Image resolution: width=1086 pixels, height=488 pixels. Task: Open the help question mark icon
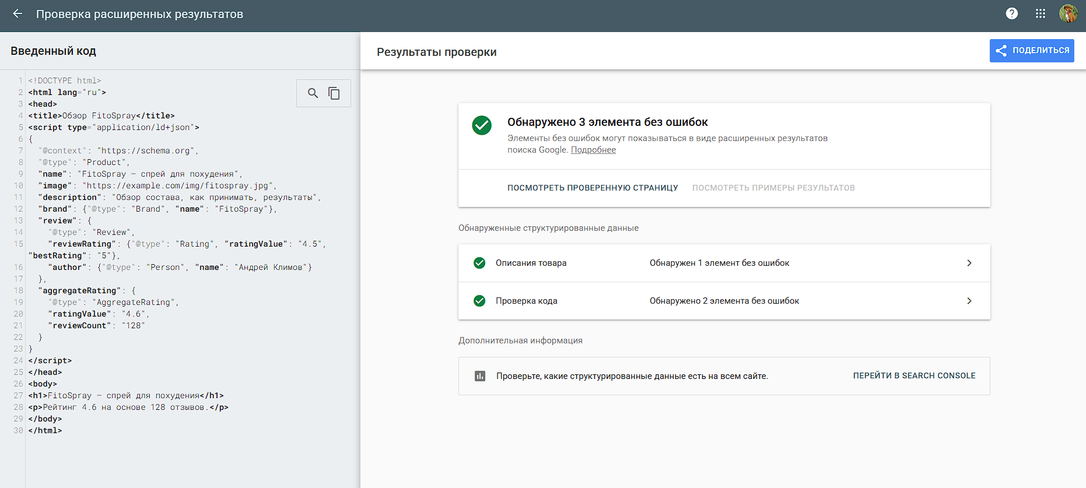click(1012, 13)
